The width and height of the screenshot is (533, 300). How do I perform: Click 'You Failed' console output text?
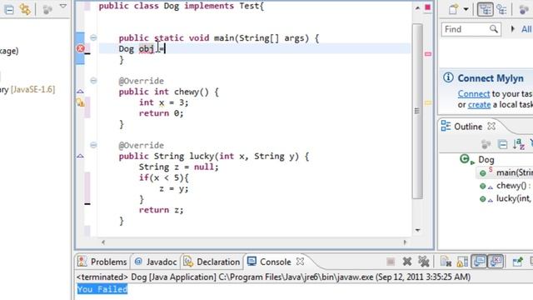point(102,289)
